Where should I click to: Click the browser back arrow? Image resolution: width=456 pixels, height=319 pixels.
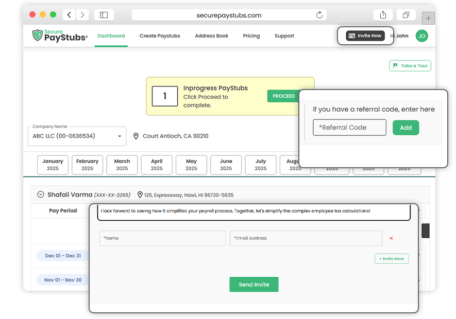(x=70, y=15)
